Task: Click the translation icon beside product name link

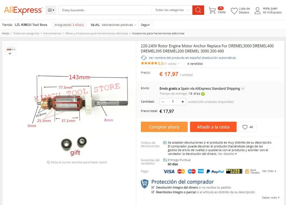Action: point(144,58)
